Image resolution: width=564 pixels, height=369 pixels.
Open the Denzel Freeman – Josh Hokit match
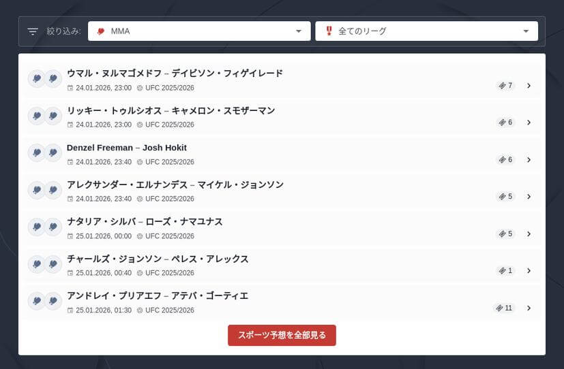click(282, 154)
